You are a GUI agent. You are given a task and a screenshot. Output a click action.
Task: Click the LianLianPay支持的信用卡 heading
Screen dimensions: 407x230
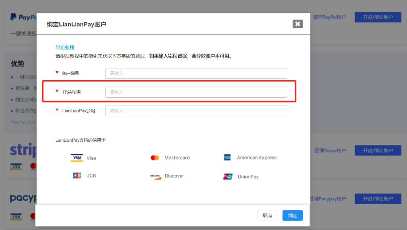click(x=80, y=140)
